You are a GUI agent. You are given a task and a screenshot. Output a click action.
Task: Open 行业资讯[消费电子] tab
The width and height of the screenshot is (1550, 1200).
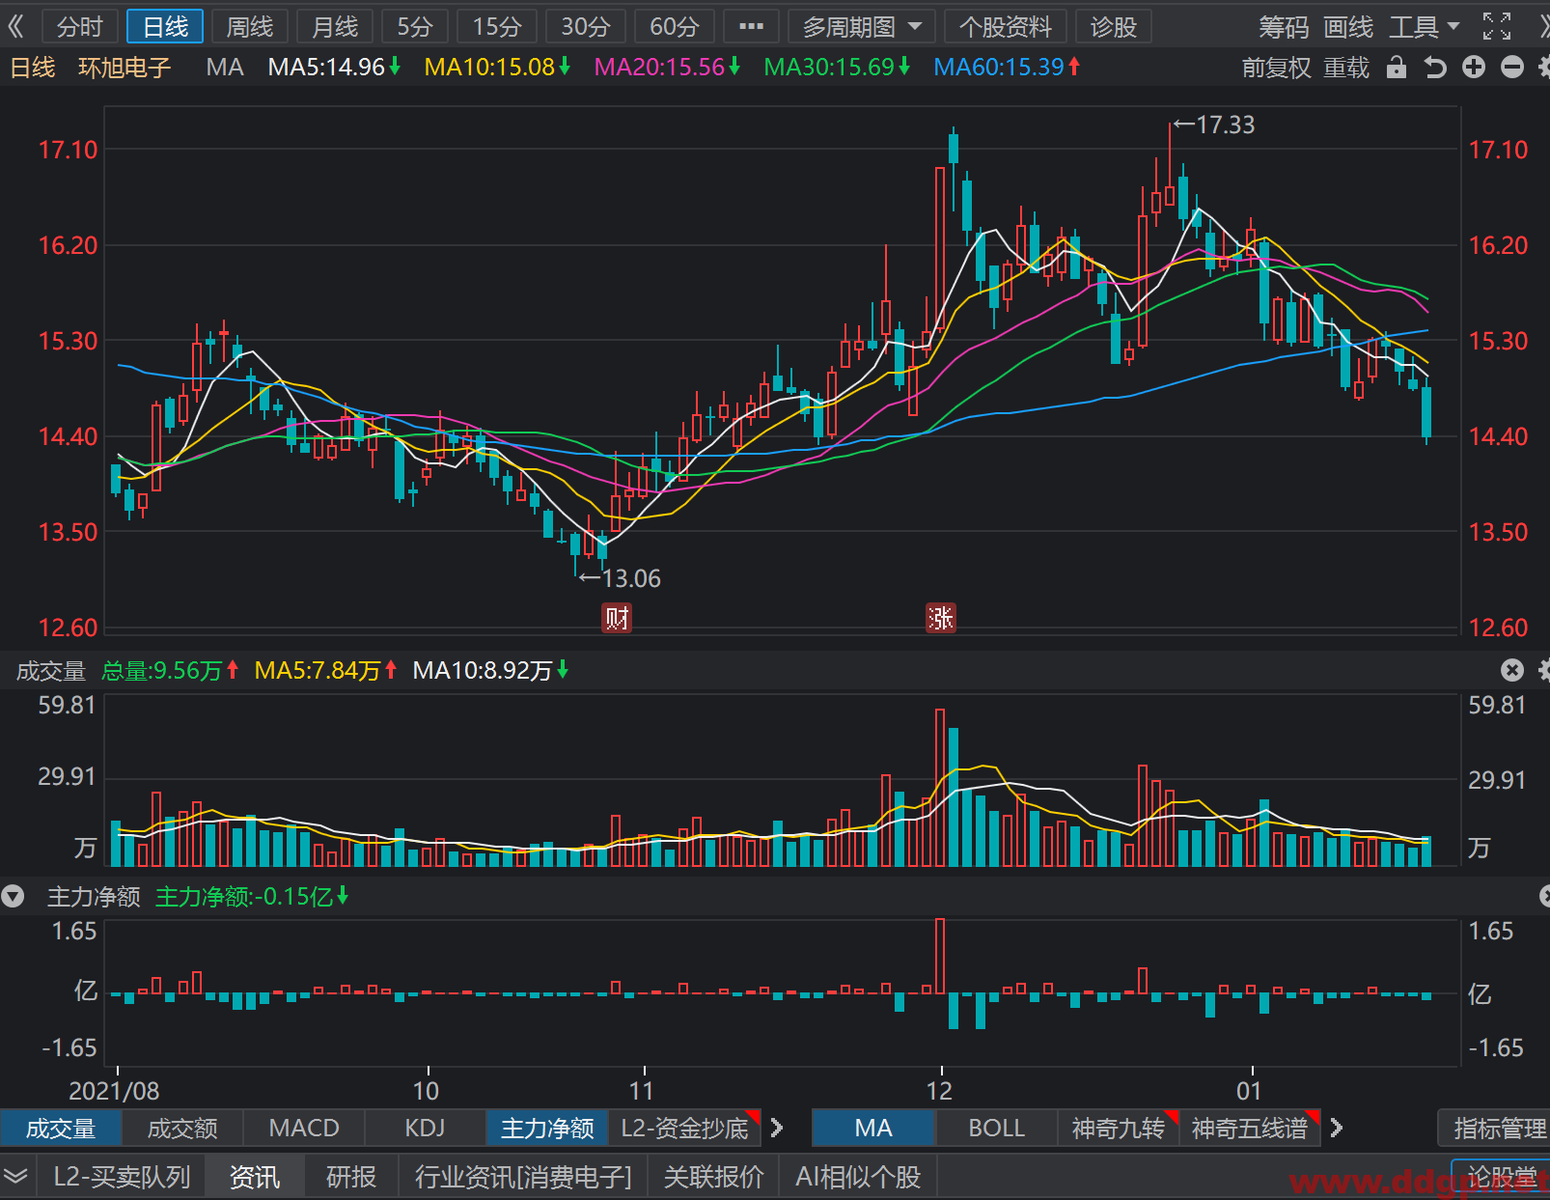pyautogui.click(x=523, y=1177)
